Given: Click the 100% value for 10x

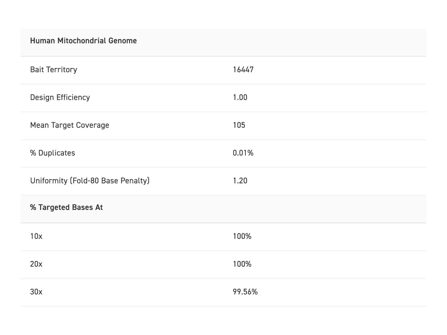Looking at the screenshot, I should [x=242, y=236].
